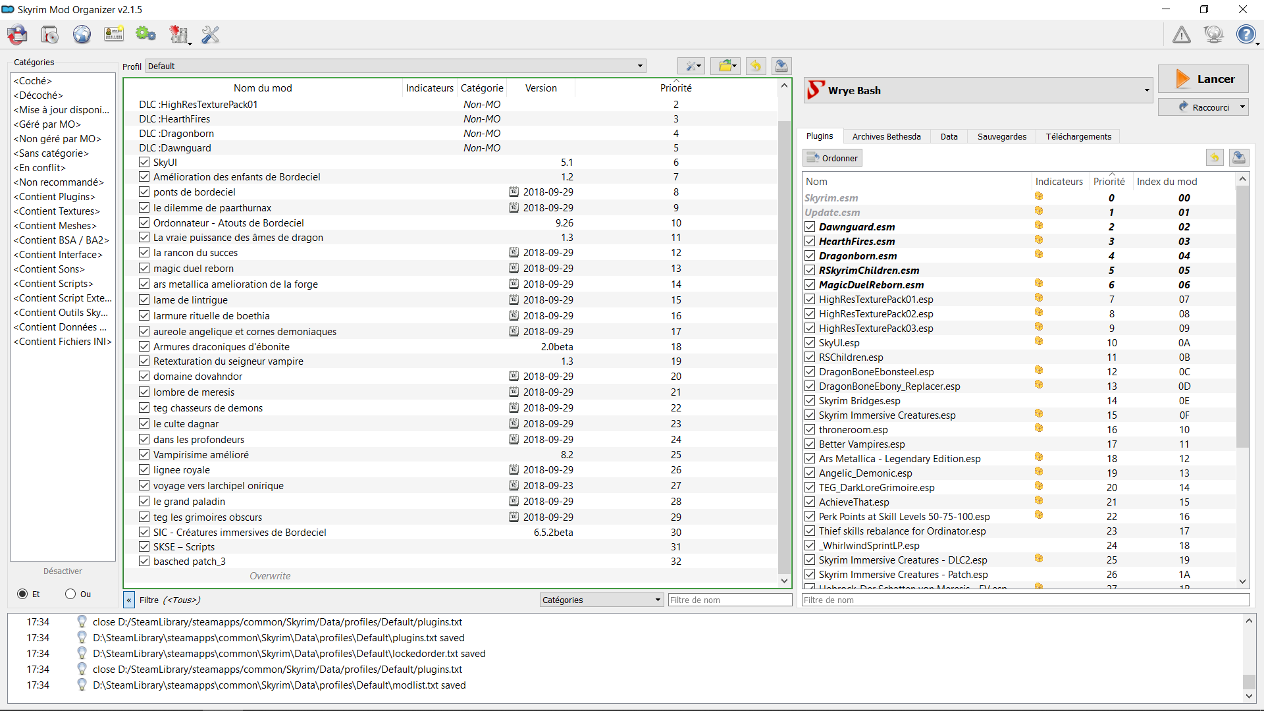Switch to the Archives Bethesda tab
The height and width of the screenshot is (711, 1264).
(x=886, y=136)
